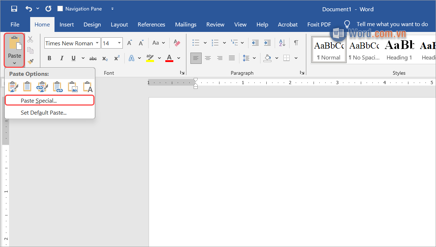This screenshot has height=247, width=436.
Task: Toggle Italic formatting
Action: point(62,58)
